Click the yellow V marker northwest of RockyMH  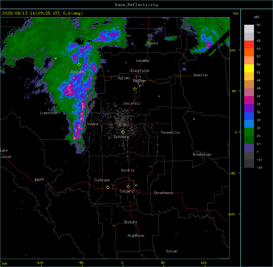coord(55,58)
